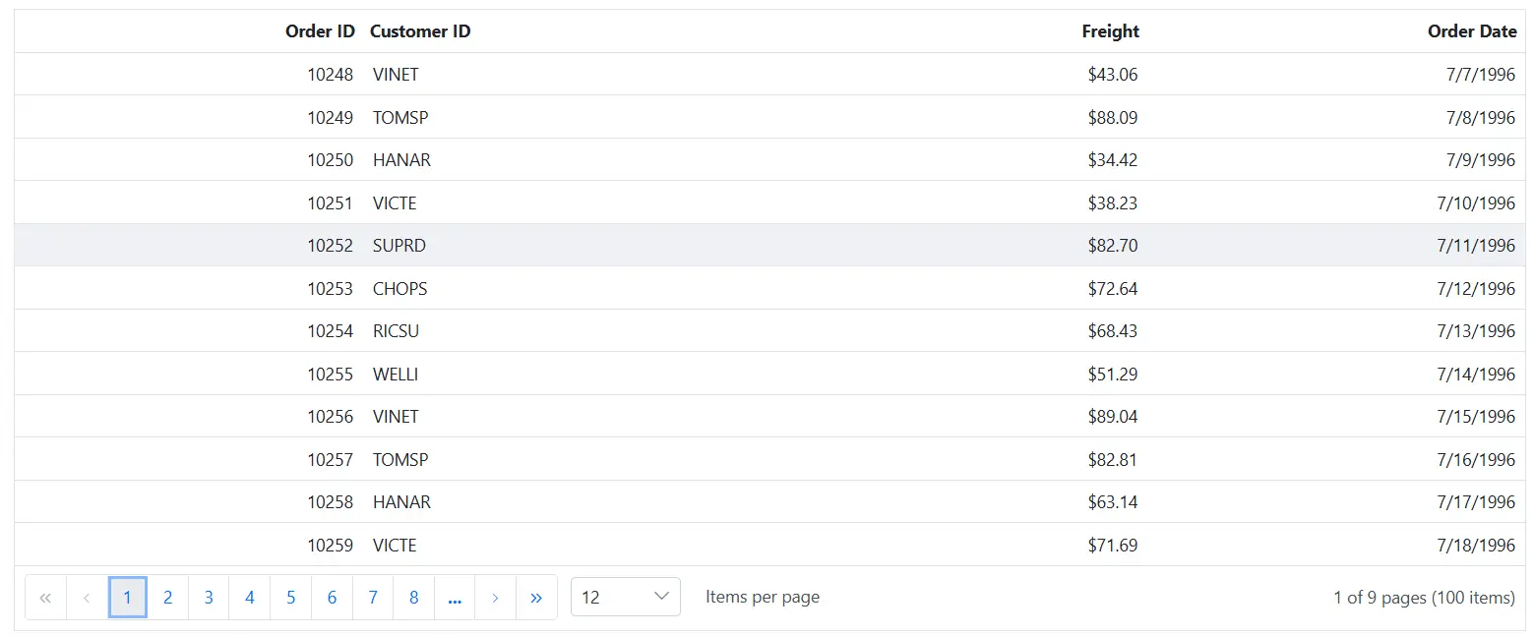The height and width of the screenshot is (636, 1534).
Task: Go to page 4
Action: click(x=250, y=598)
